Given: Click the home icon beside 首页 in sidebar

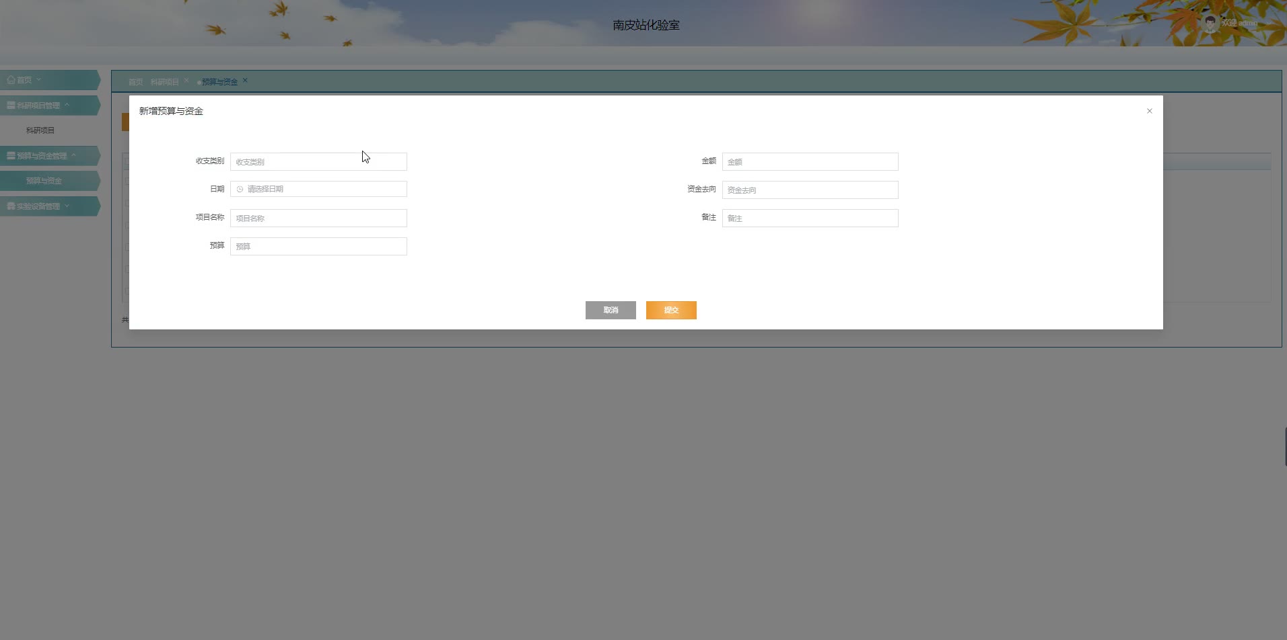Looking at the screenshot, I should tap(11, 80).
